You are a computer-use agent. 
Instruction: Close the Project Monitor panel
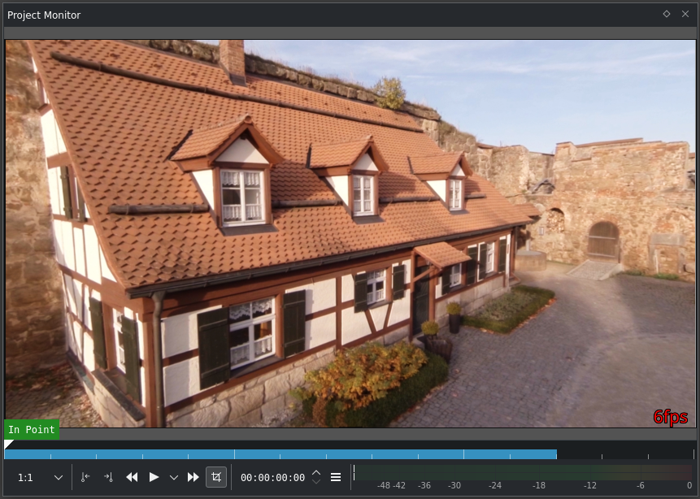[x=685, y=14]
